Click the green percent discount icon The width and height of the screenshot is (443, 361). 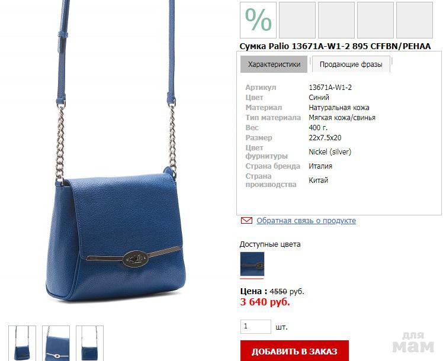258,20
